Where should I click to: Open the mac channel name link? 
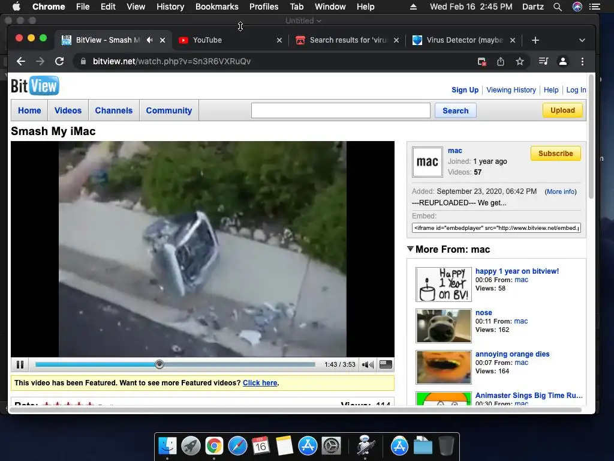455,151
